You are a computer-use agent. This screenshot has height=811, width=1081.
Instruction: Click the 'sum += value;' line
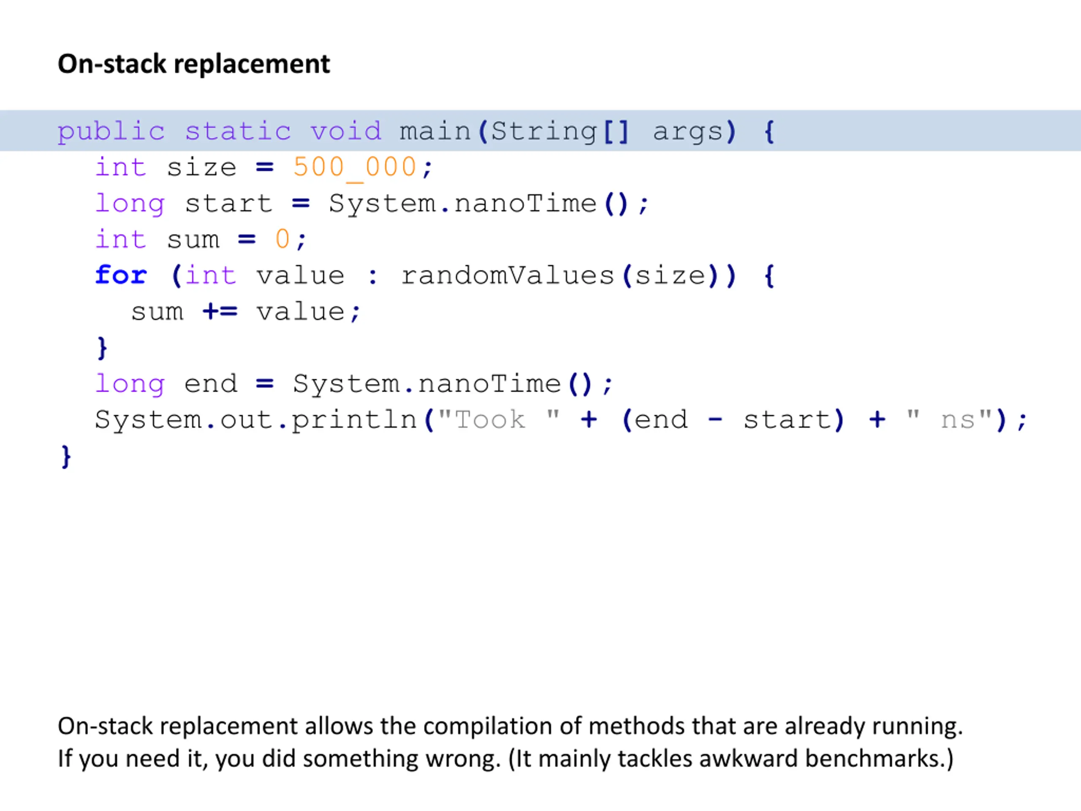click(246, 312)
